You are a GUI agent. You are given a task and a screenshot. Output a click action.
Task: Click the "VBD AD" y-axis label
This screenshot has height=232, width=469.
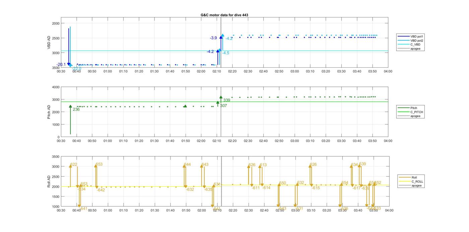pyautogui.click(x=49, y=43)
